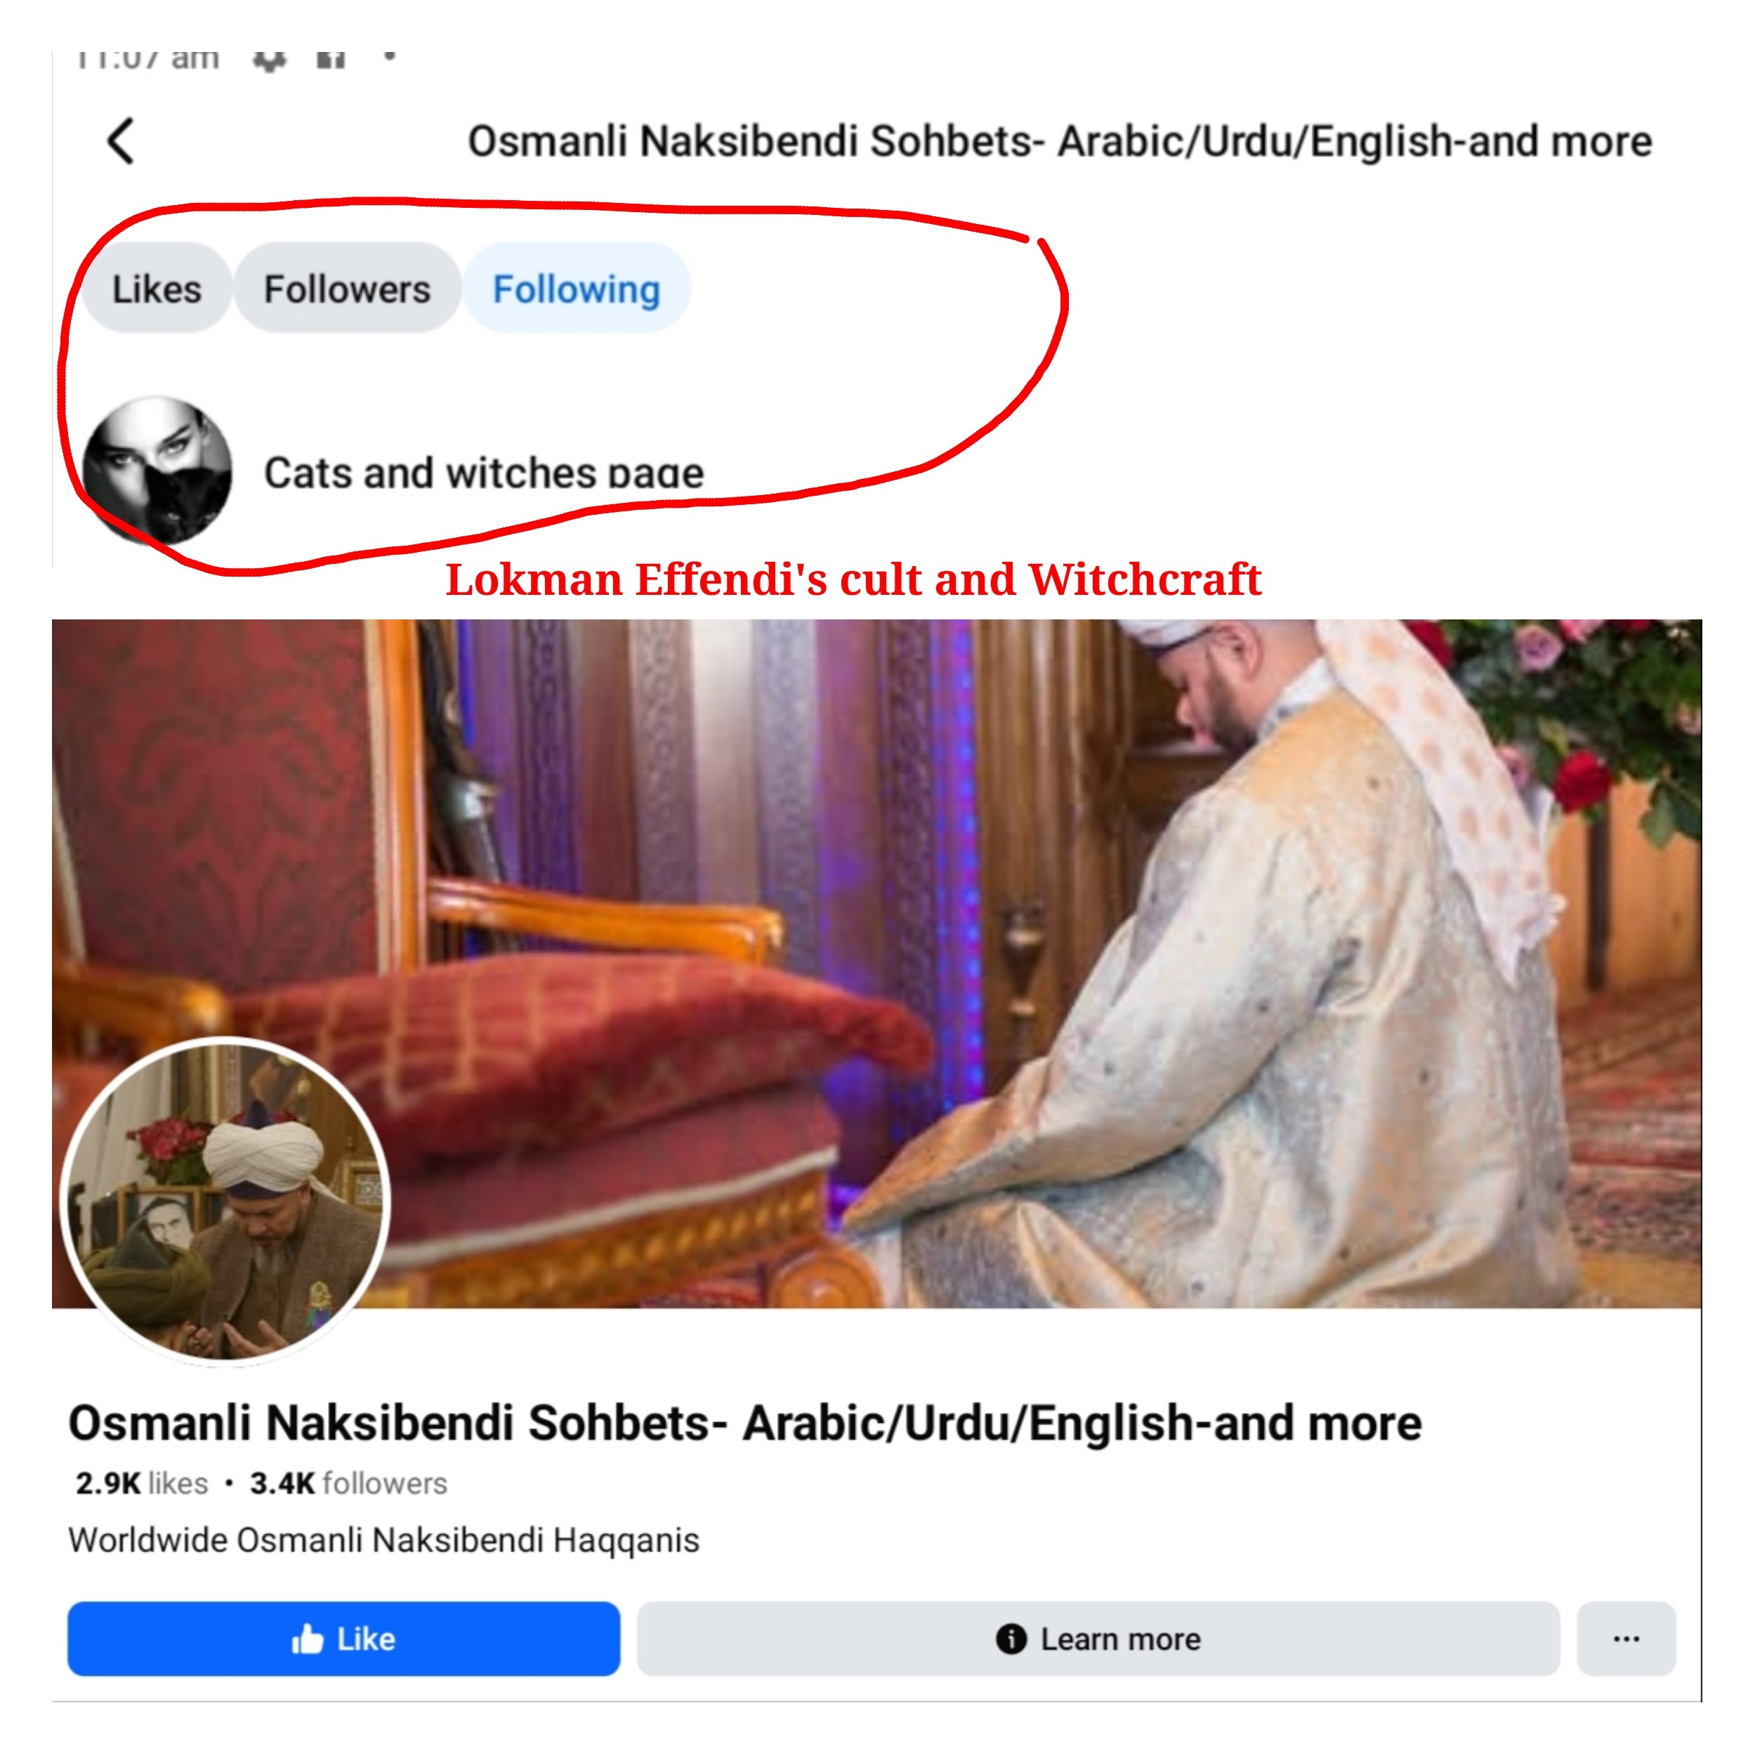Select the Following tab
The image size is (1755, 1755).
[x=577, y=288]
